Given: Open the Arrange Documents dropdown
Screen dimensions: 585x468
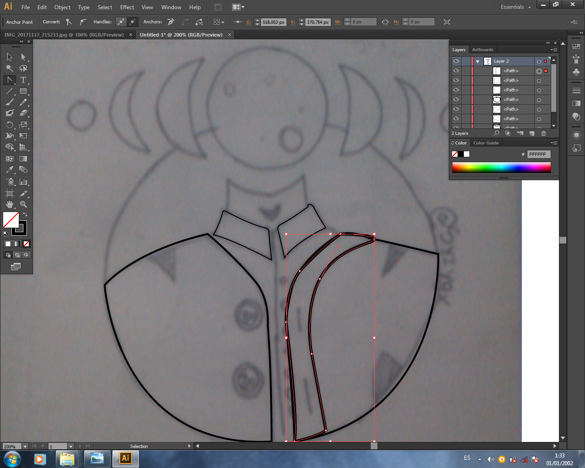Looking at the screenshot, I should click(238, 7).
